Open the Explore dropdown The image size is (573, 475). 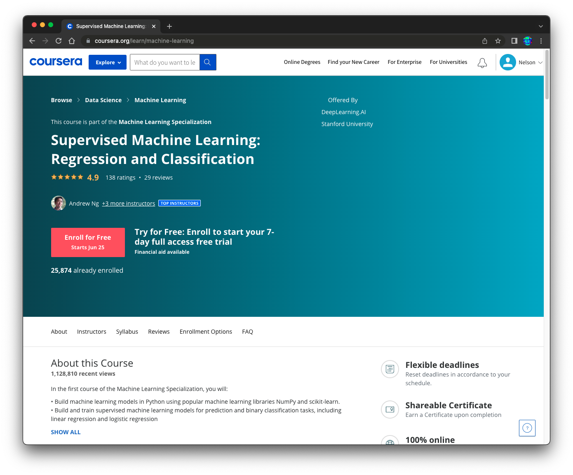tap(107, 62)
